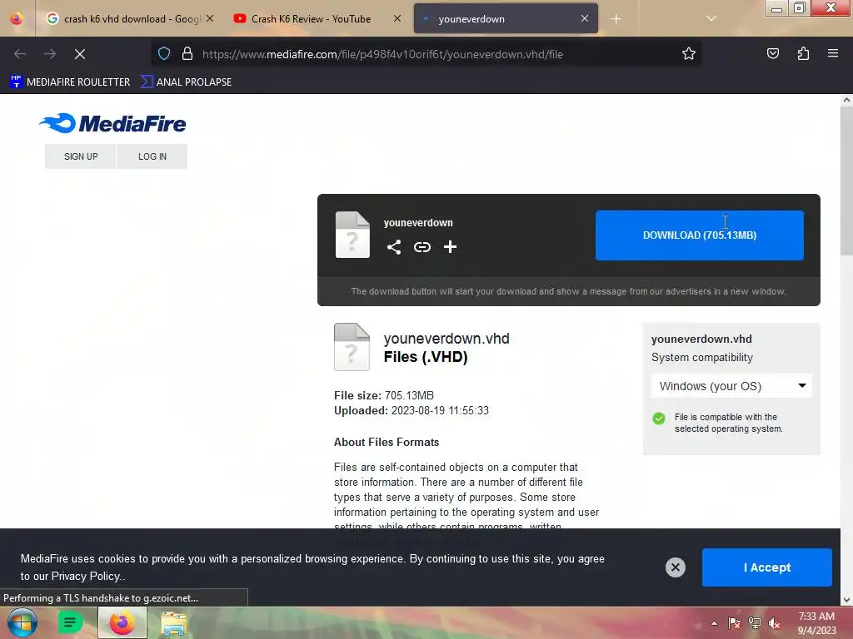The width and height of the screenshot is (853, 639).
Task: Click the share icon under youneverdown
Action: (394, 247)
